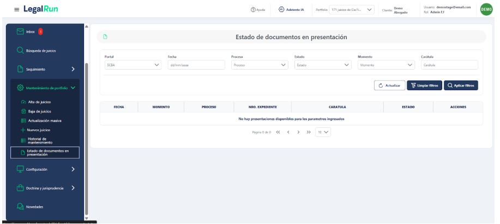This screenshot has height=224, width=500.
Task: Click the Aplicar filtros button
Action: tap(461, 85)
